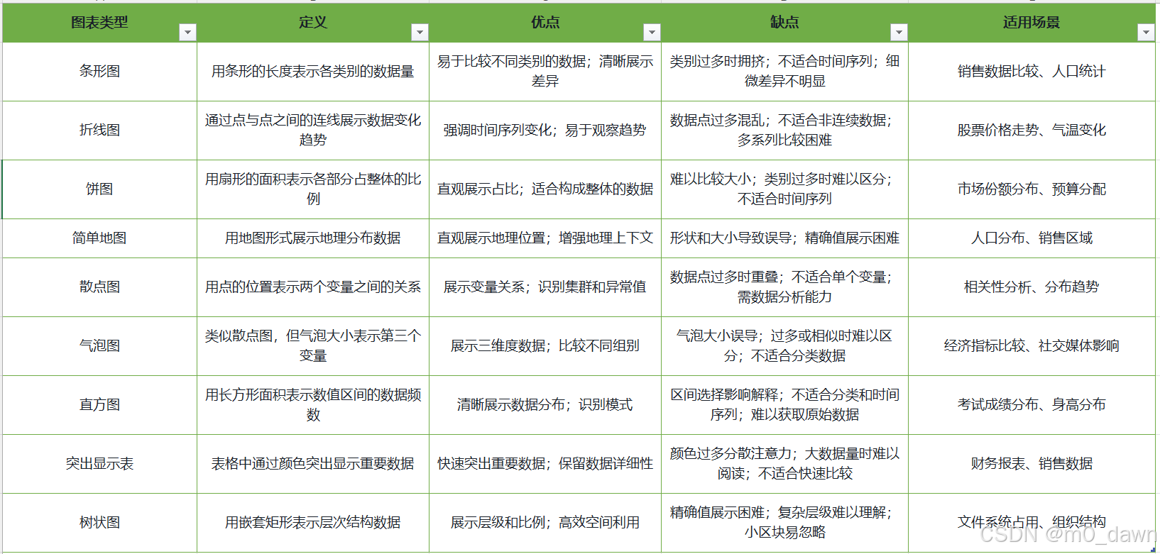Select cell 类似散点图，但气泡大小表示第三个变量
The image size is (1160, 554).
tap(313, 346)
